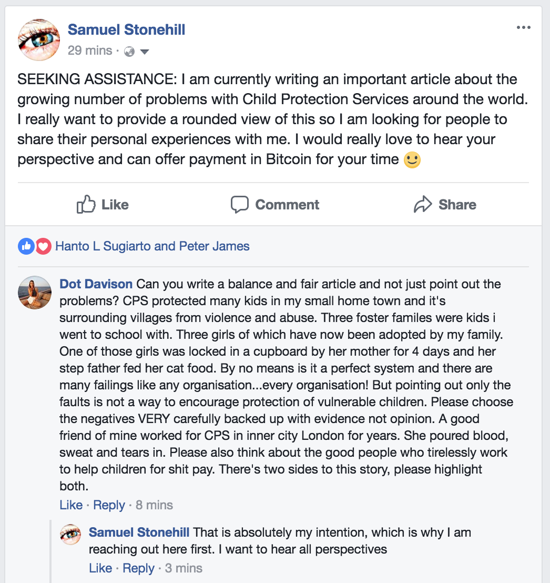Like Dot Davison's comment
The image size is (550, 583).
pyautogui.click(x=70, y=505)
